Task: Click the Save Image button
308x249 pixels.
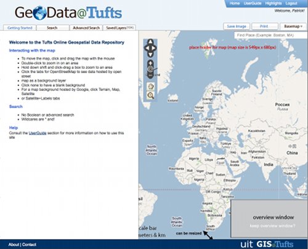Action: pos(237,26)
